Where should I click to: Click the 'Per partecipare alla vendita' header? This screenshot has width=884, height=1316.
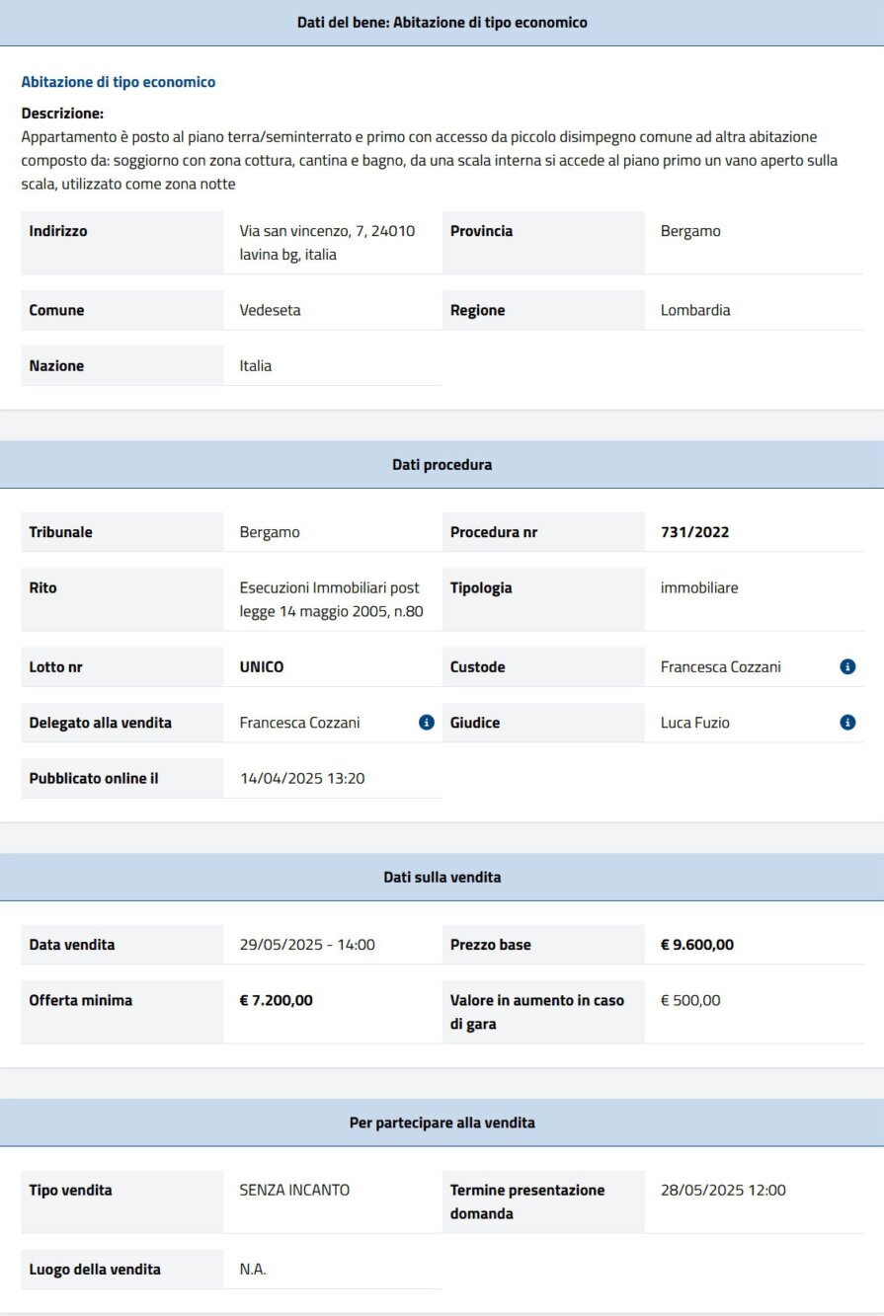[442, 1122]
